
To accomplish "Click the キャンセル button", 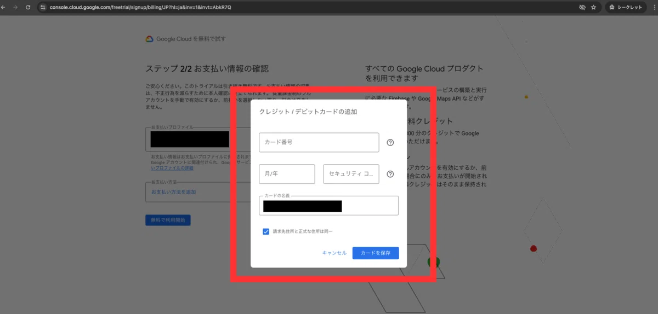I will (x=334, y=253).
